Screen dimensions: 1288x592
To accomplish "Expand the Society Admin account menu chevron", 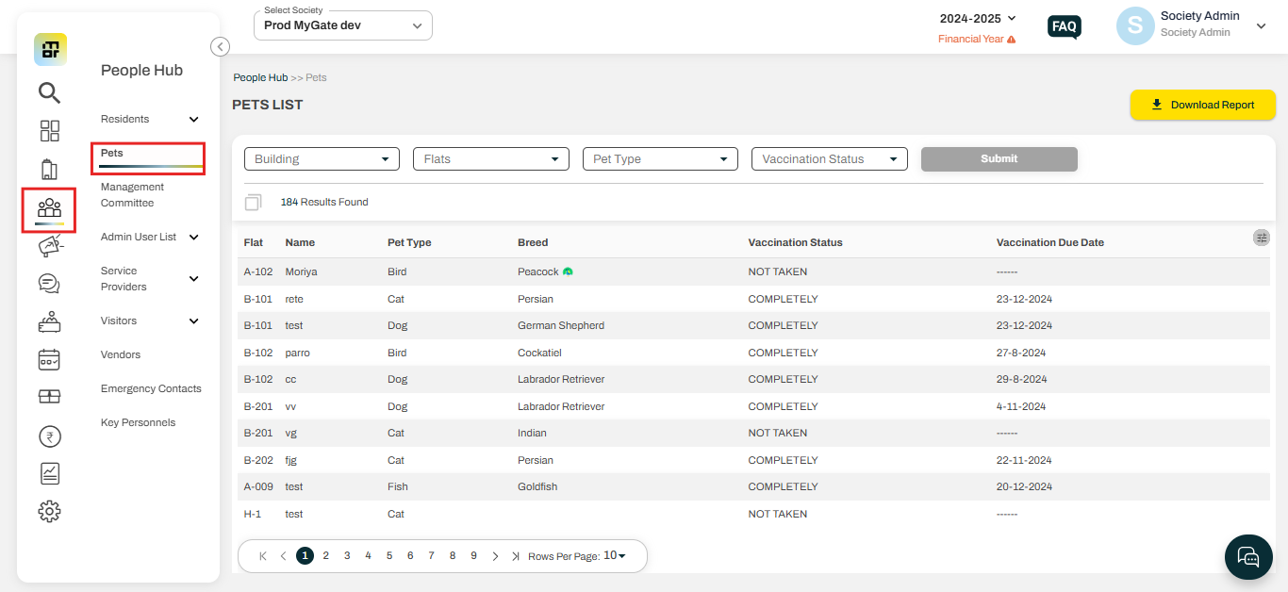I will (1261, 26).
